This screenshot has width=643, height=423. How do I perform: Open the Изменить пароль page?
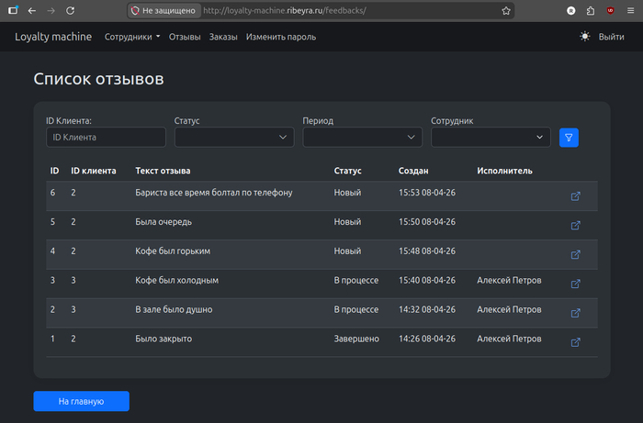pos(281,38)
